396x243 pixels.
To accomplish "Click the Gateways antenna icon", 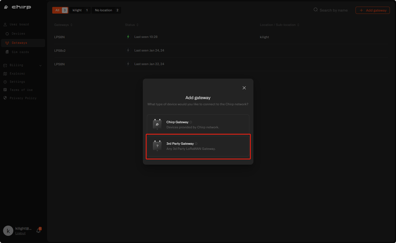I will 7,43.
